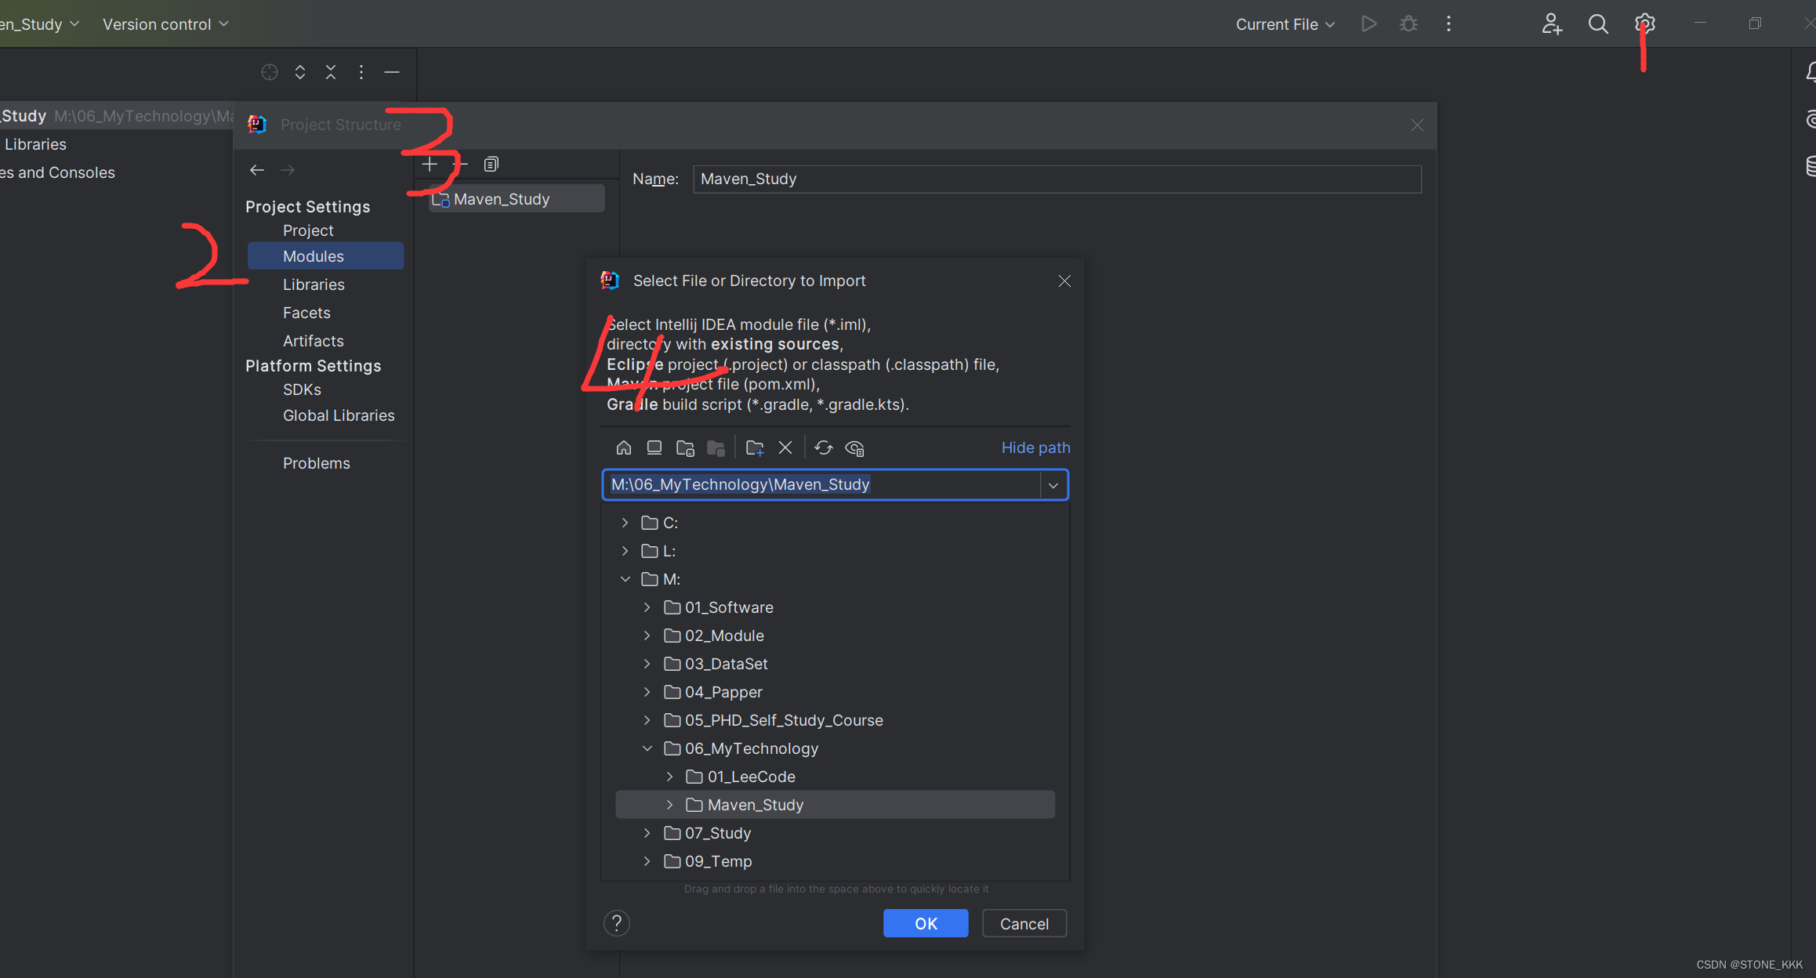
Task: Open the database tool window icon
Action: click(x=1810, y=166)
